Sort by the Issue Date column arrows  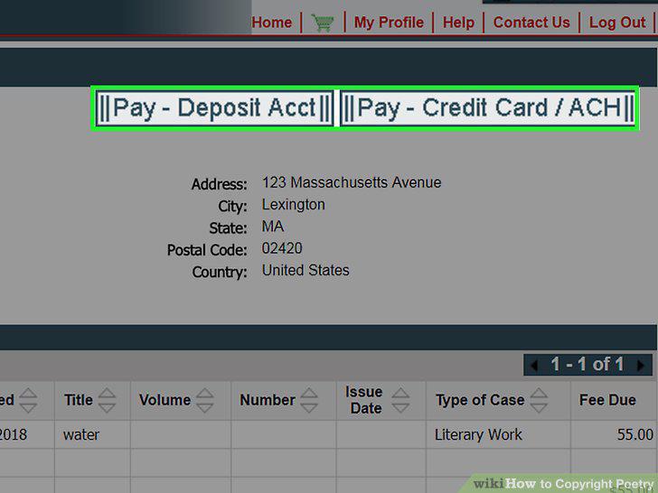(x=400, y=400)
